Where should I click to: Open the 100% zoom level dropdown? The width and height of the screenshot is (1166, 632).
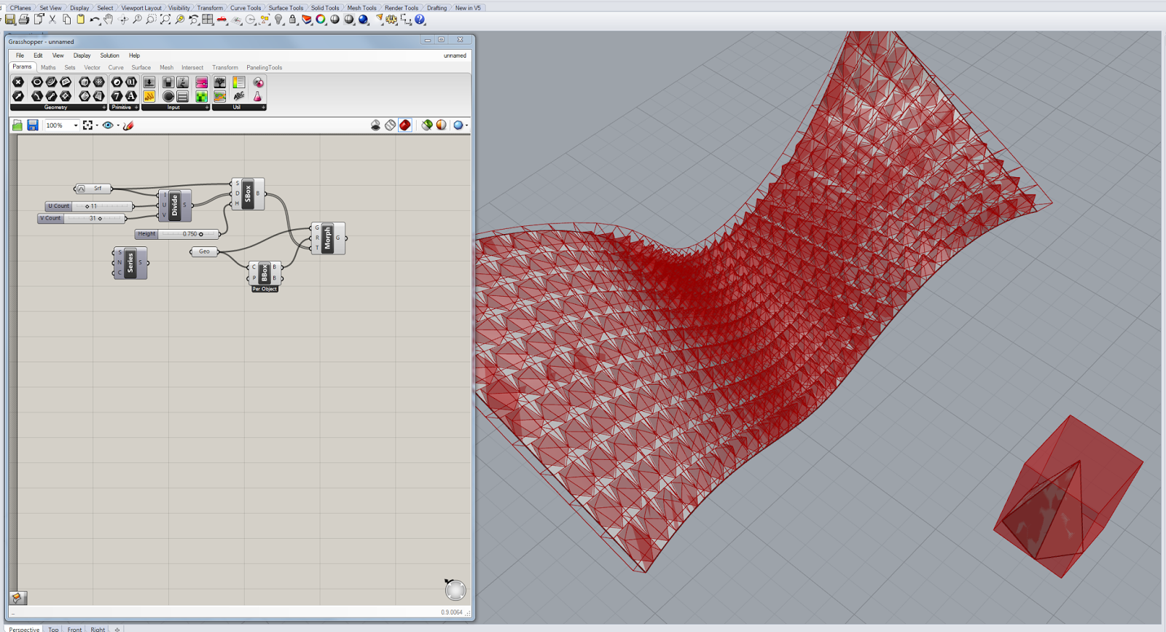(75, 125)
